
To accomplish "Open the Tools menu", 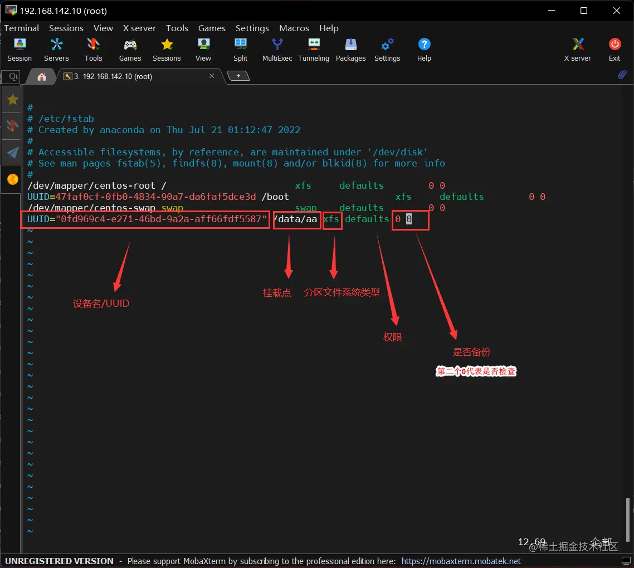I will tap(177, 28).
